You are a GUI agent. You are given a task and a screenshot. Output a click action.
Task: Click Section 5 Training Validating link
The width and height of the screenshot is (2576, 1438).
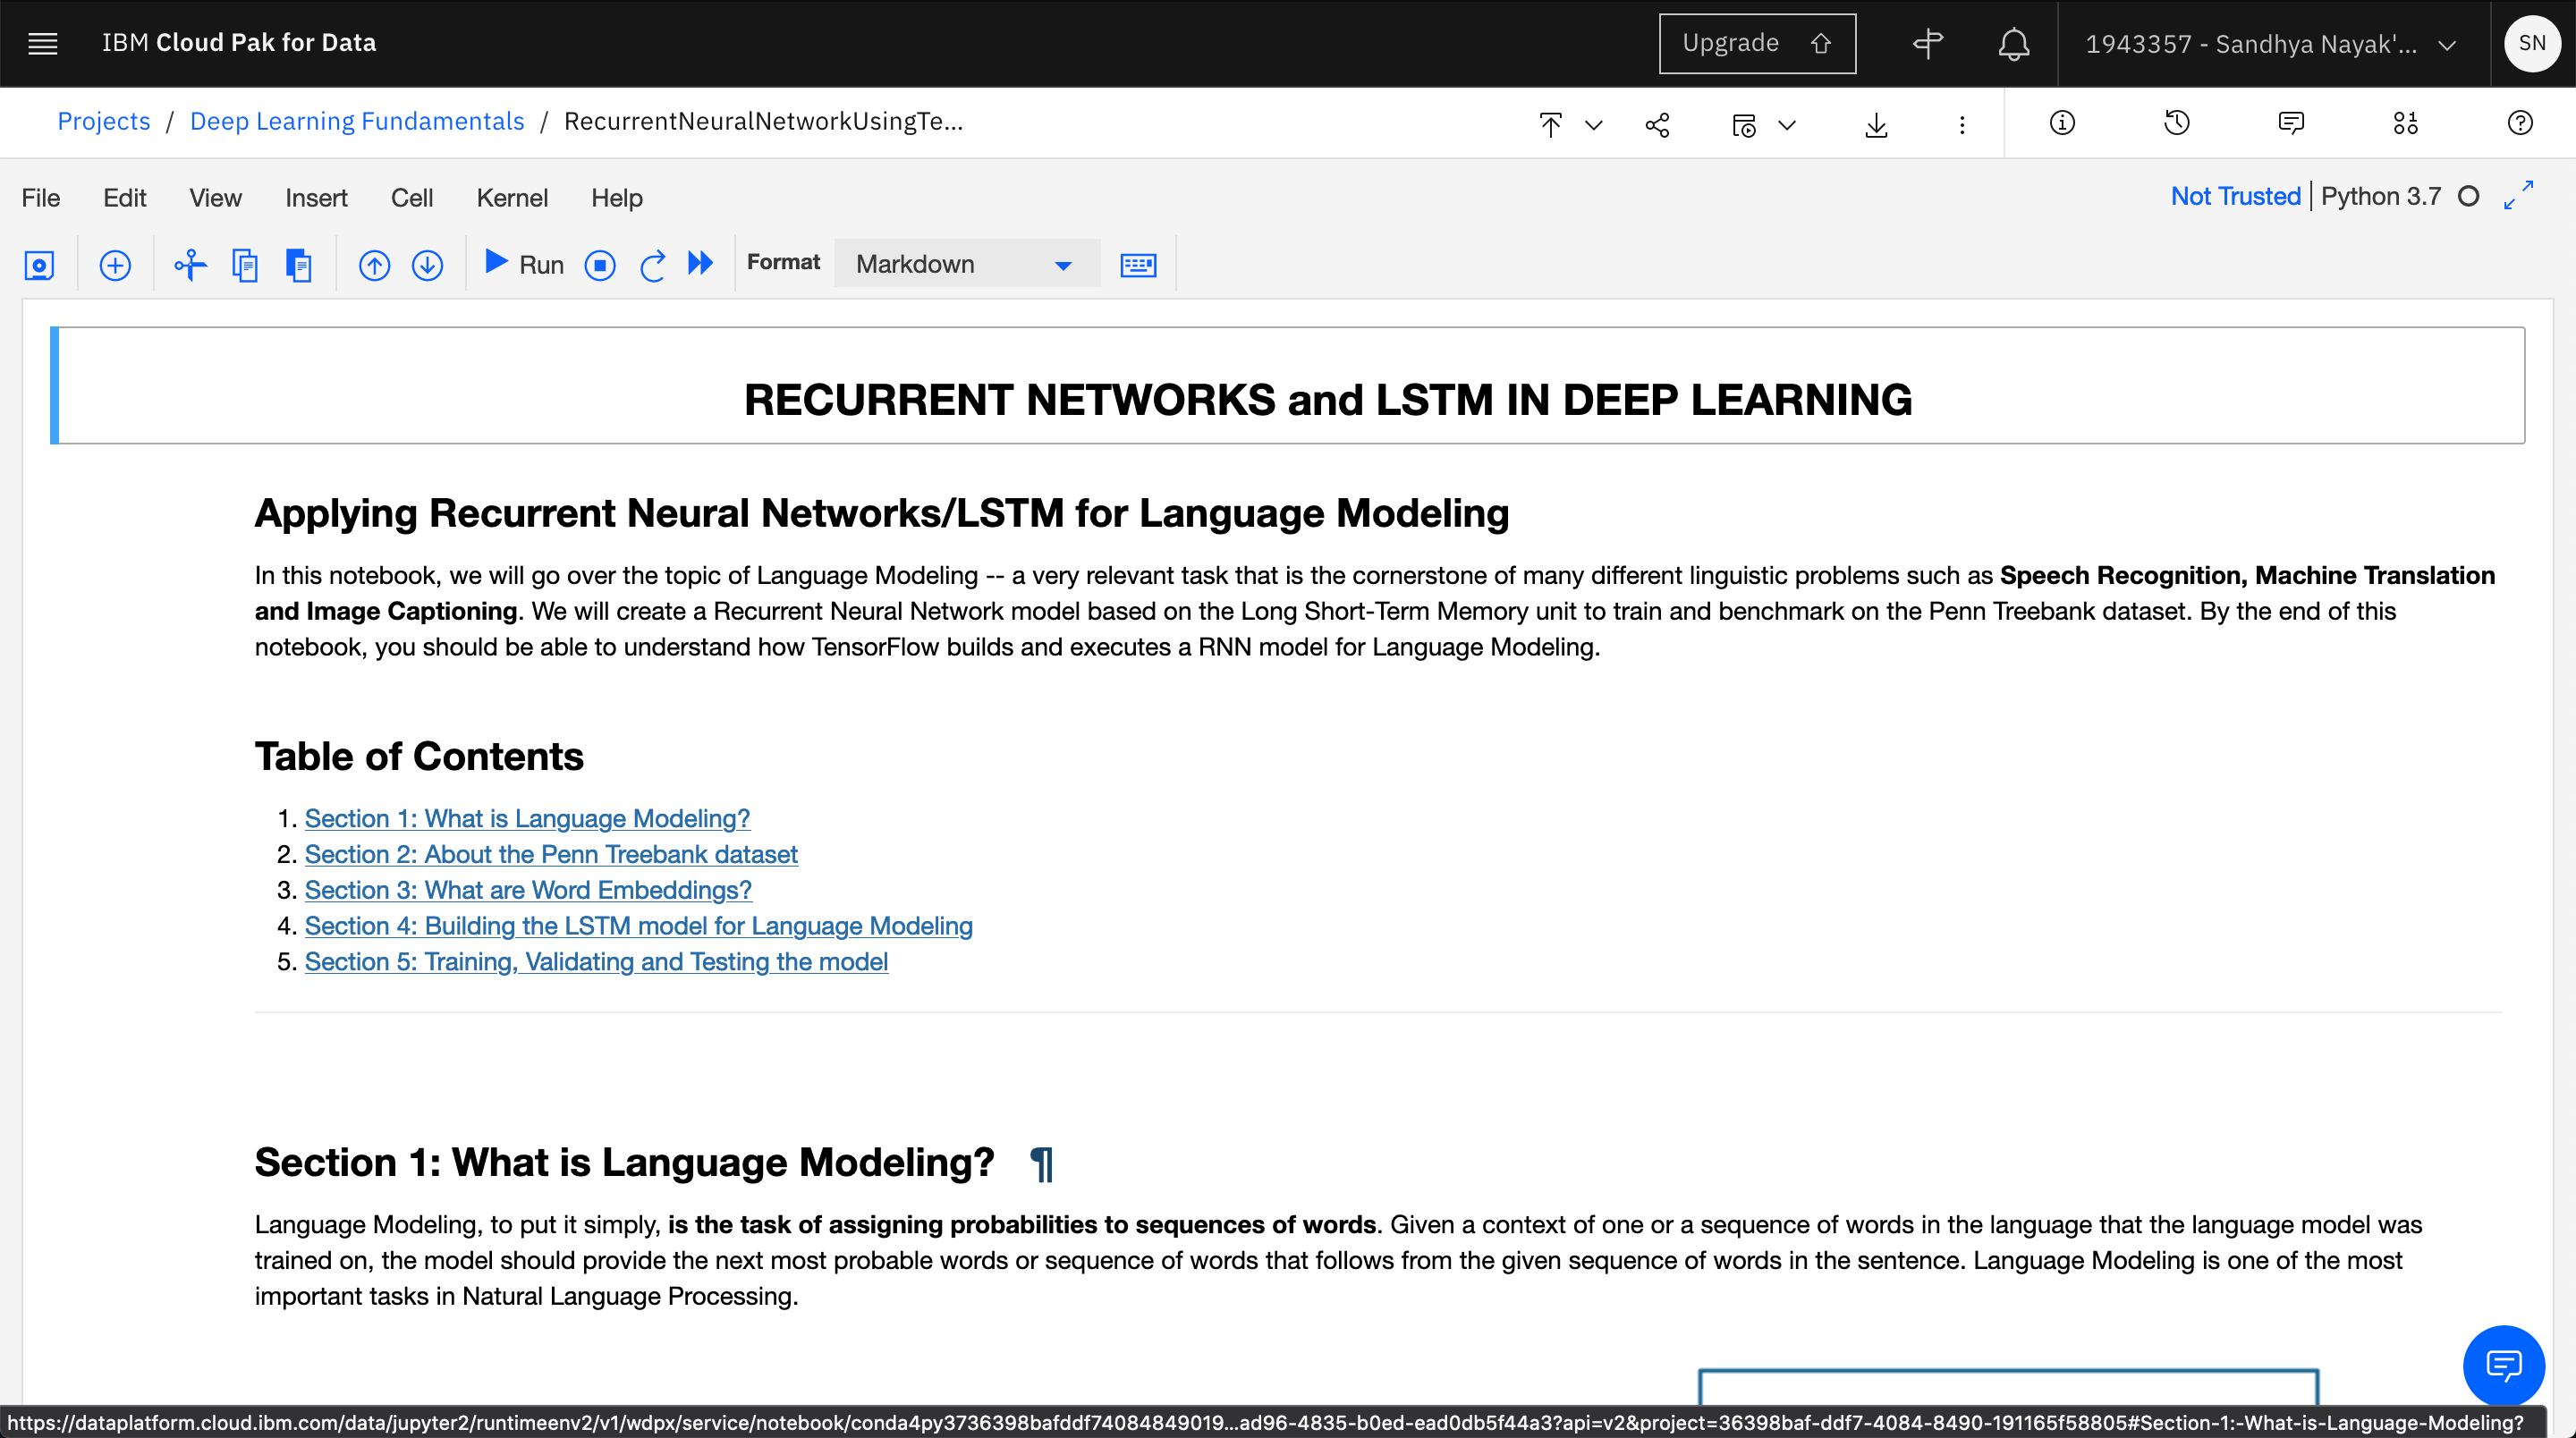click(x=597, y=960)
